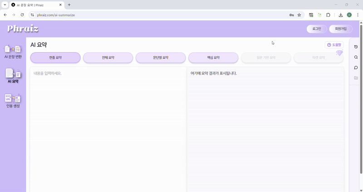Click the 여기에 요약 결과가 표시됩니다 text
Image resolution: width=363 pixels, height=192 pixels.
click(214, 73)
